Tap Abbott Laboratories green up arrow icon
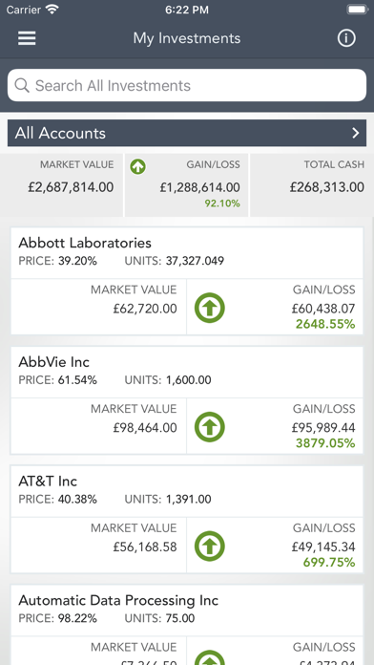374x665 pixels. pos(210,308)
